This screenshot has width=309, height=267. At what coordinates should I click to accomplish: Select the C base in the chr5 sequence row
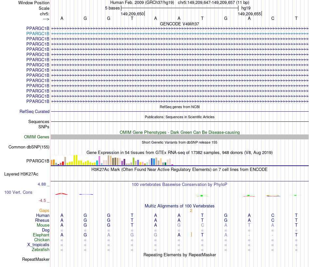273,18
